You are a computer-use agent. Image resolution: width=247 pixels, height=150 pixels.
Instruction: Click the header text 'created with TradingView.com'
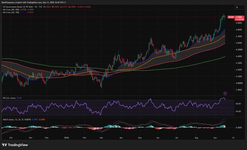pyautogui.click(x=28, y=3)
